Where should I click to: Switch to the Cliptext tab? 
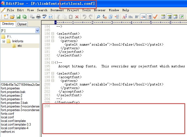coord(22,24)
